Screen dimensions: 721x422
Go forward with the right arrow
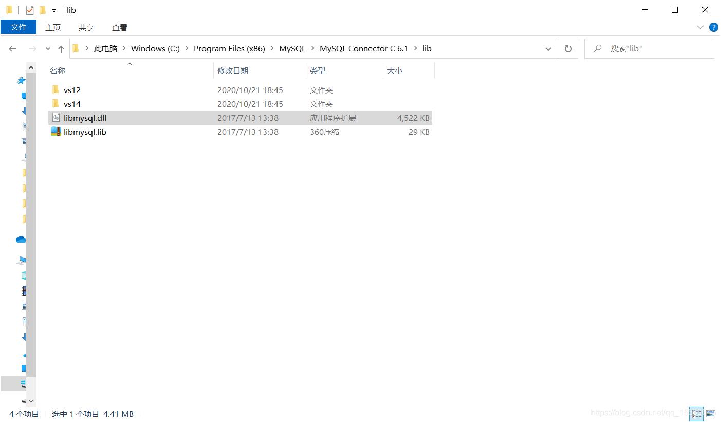[32, 49]
